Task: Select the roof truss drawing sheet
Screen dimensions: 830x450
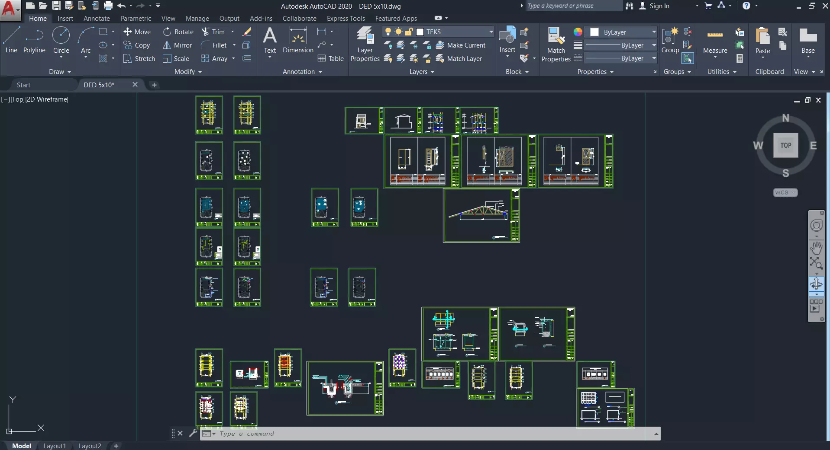Action: (481, 215)
